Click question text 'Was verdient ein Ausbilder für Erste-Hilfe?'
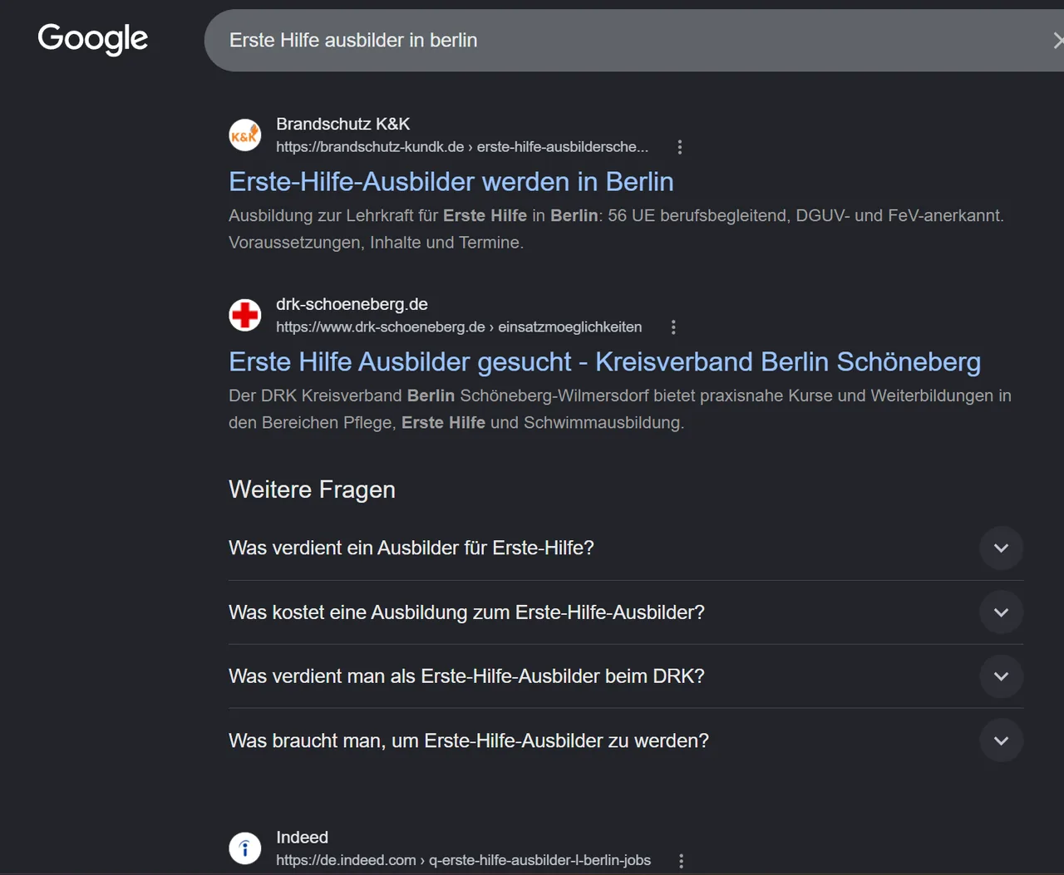This screenshot has width=1064, height=875. [x=411, y=548]
